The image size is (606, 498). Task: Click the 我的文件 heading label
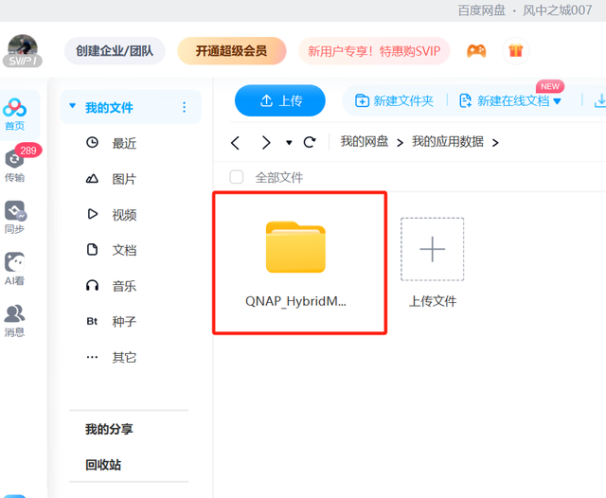(x=109, y=107)
